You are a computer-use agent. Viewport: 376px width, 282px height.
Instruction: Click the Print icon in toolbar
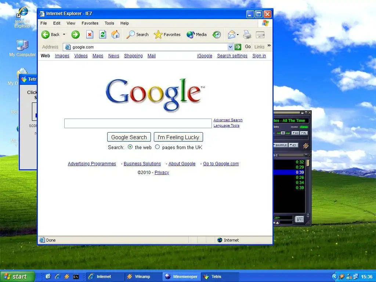247,35
